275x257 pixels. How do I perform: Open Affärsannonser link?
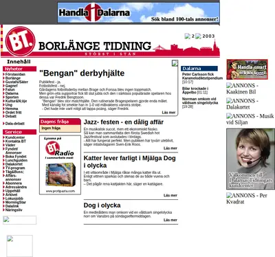pyautogui.click(x=13, y=177)
